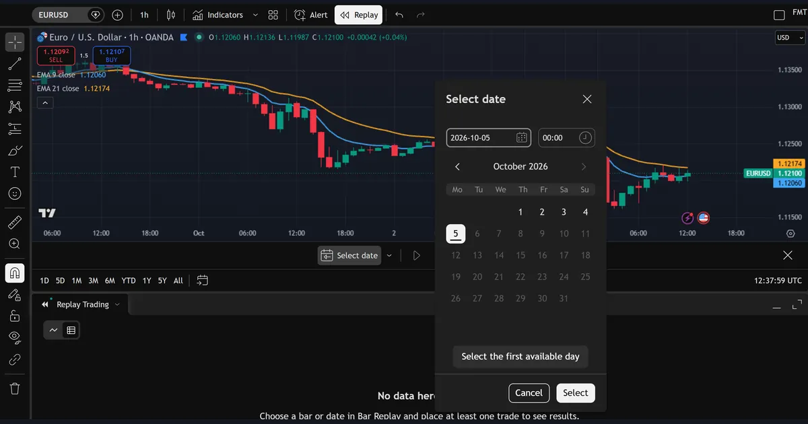Screen dimensions: 808x424
Task: Select the ruler measure tool
Action: 15,221
